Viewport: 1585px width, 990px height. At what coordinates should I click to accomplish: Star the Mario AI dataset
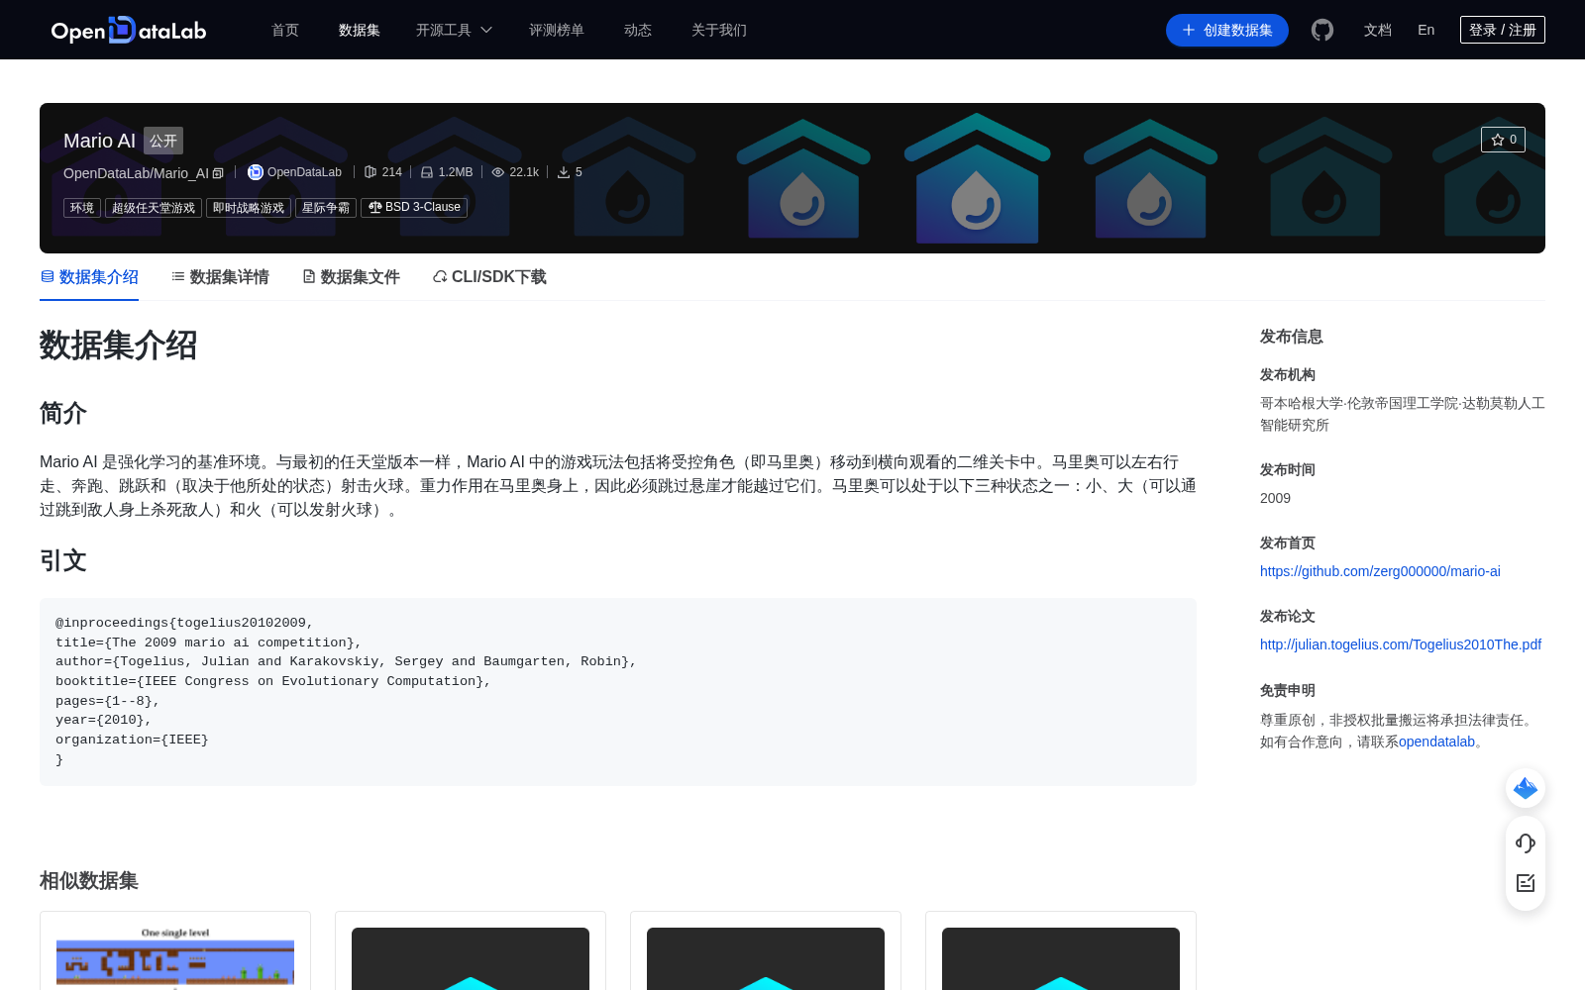tap(1503, 140)
